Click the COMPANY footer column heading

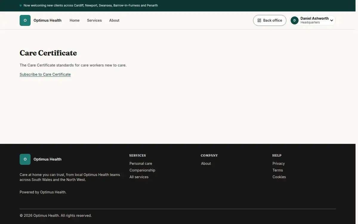pyautogui.click(x=209, y=155)
